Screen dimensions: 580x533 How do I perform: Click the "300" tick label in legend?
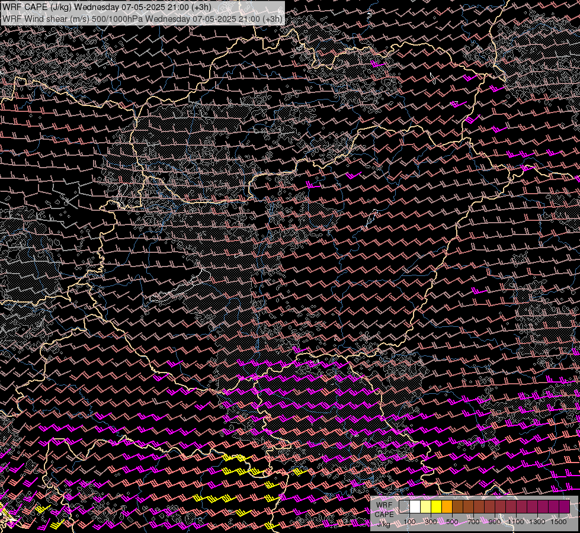click(x=431, y=522)
